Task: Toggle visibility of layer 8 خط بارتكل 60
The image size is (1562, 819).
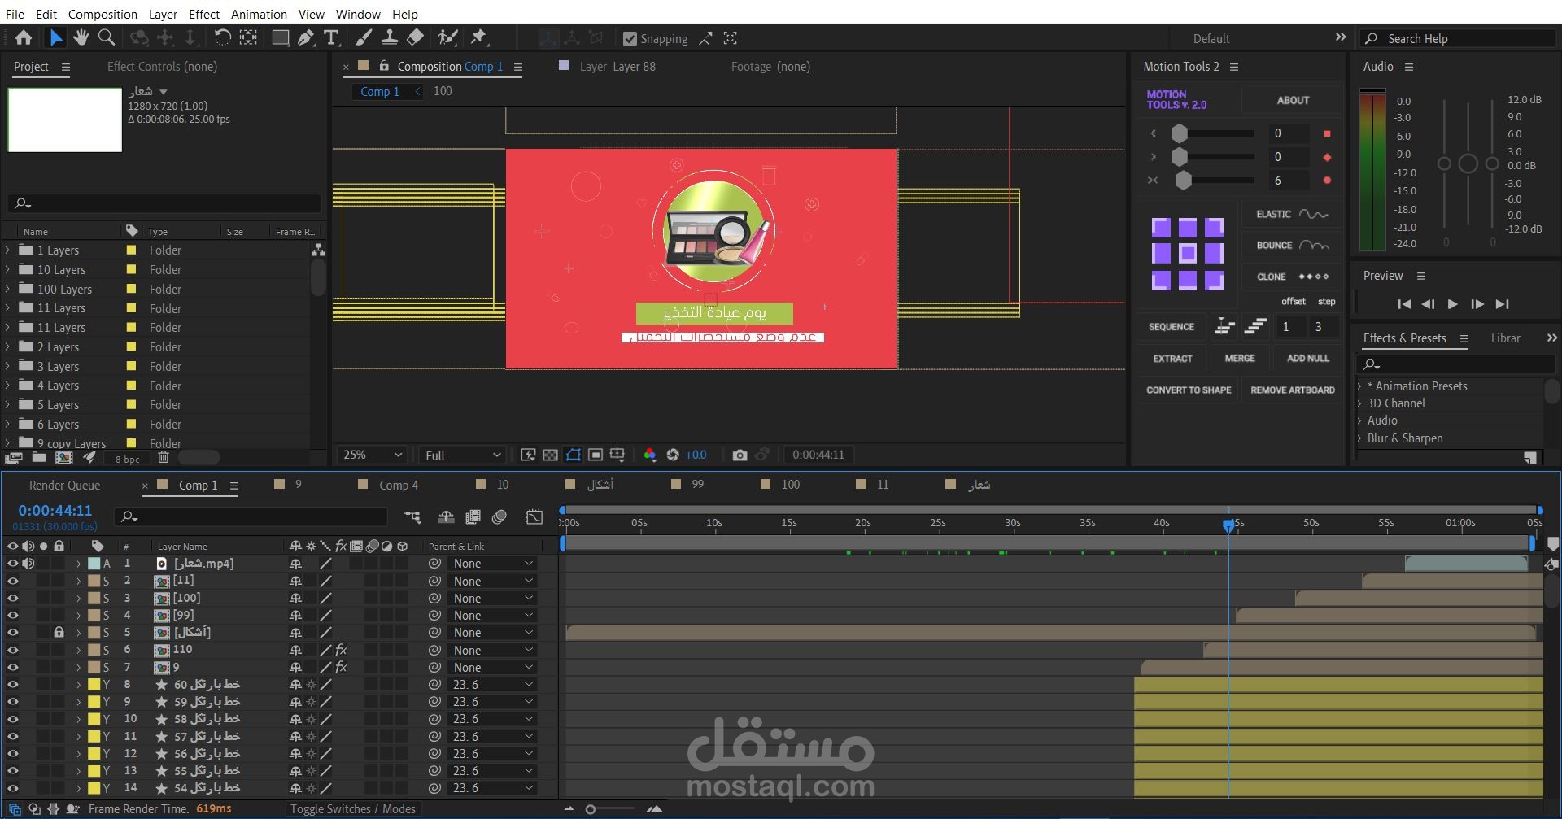Action: point(12,684)
